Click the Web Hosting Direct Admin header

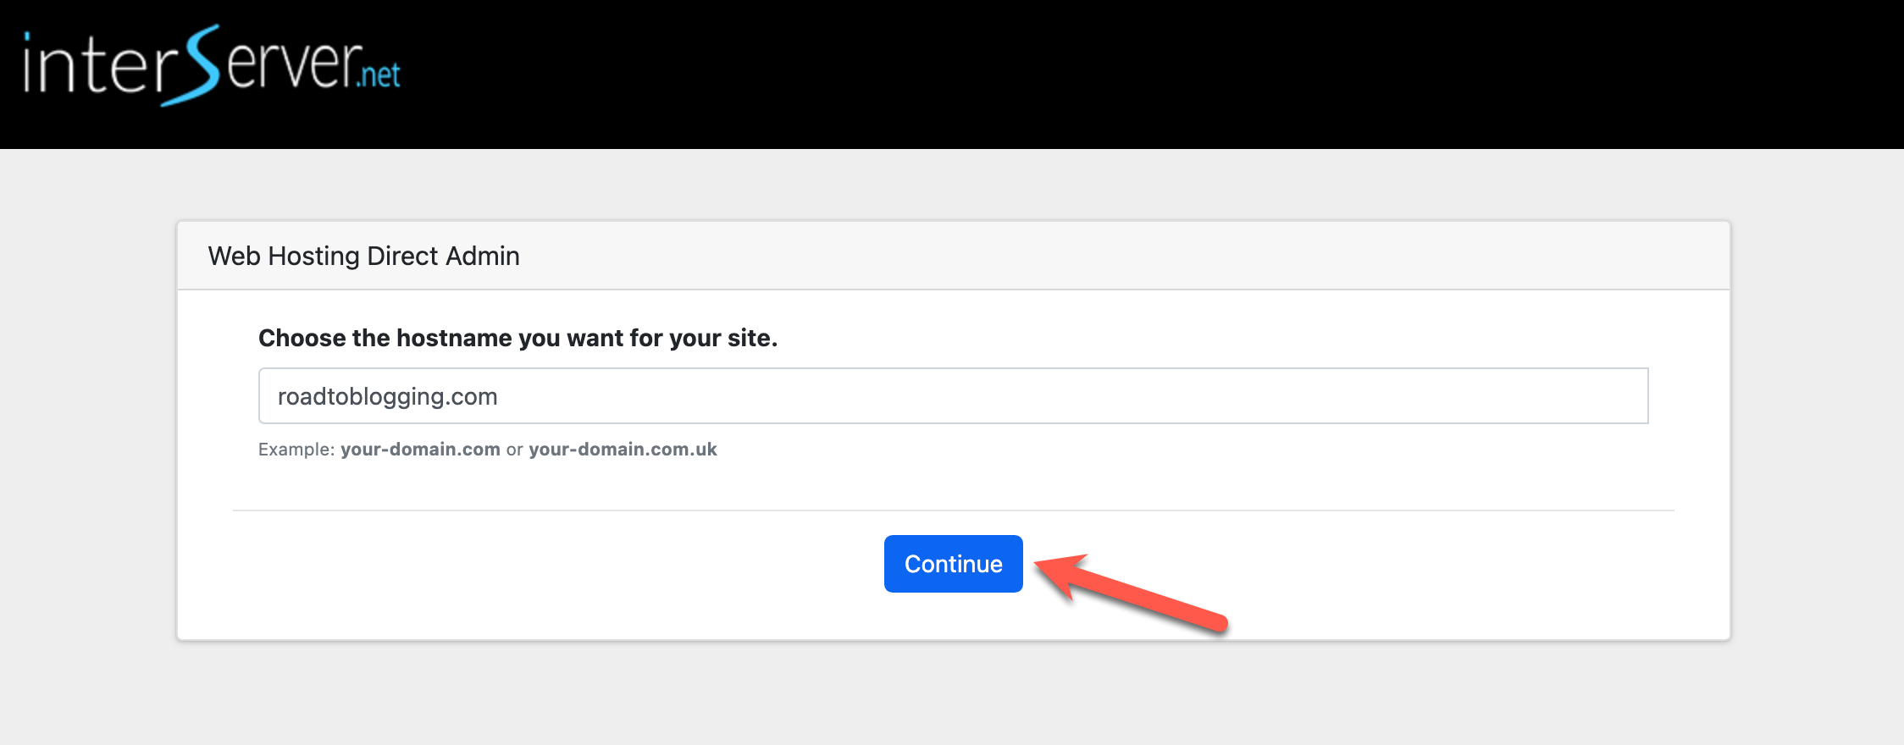[x=363, y=256]
